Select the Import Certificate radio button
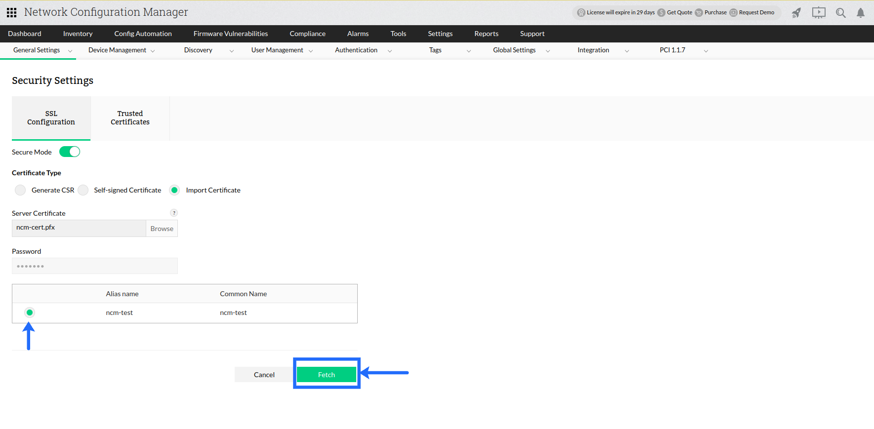This screenshot has height=429, width=874. coord(174,190)
